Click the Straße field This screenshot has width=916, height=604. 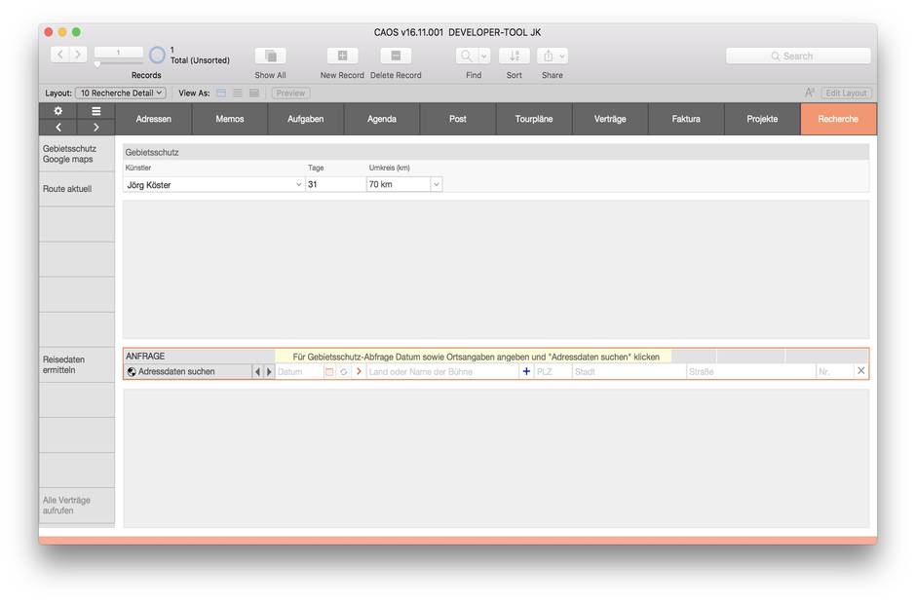(x=751, y=371)
